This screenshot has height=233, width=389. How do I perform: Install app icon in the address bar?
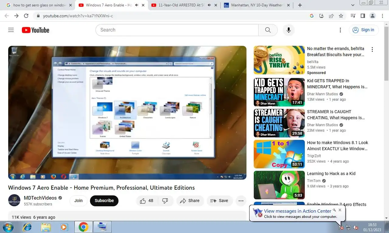(x=321, y=16)
